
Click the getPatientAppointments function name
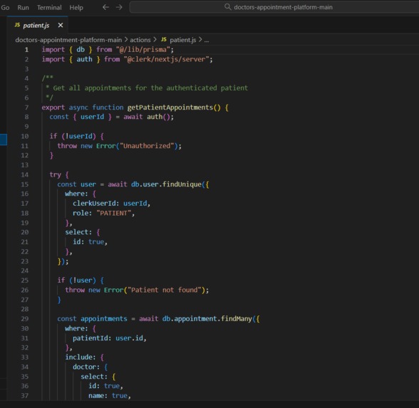click(x=170, y=108)
